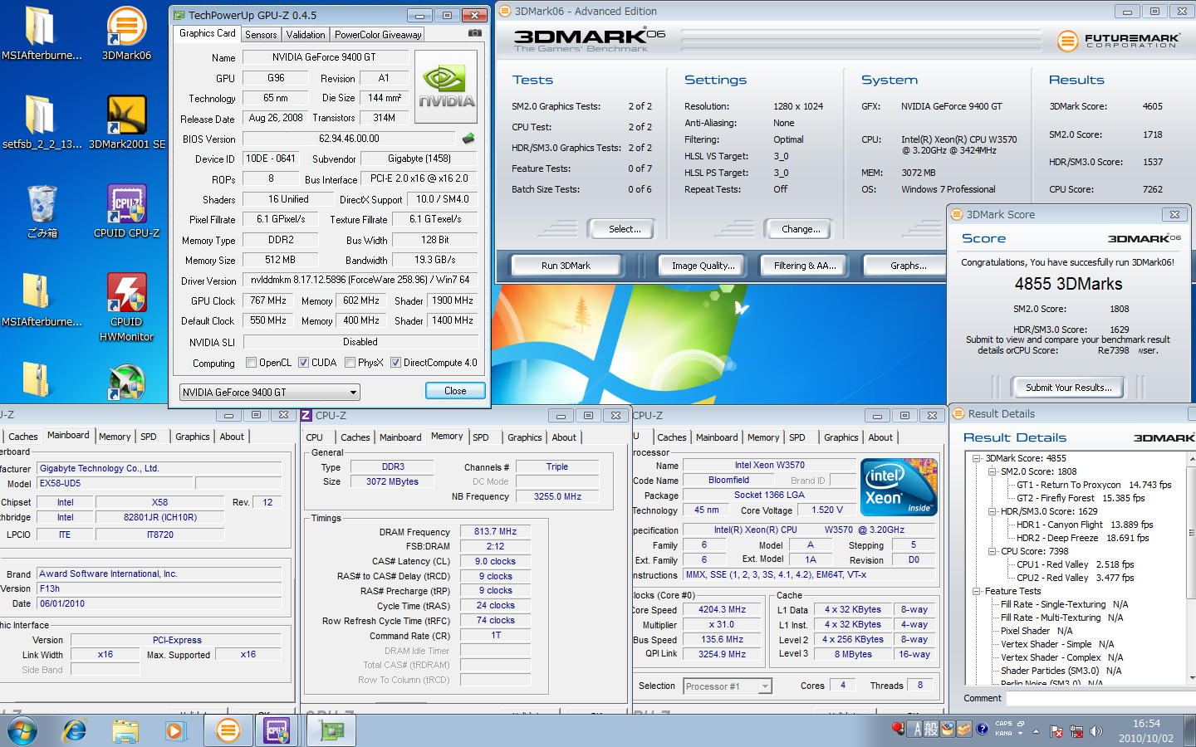Collapse the HDR/SM3.0 Score: 1629 tree node

[x=992, y=511]
